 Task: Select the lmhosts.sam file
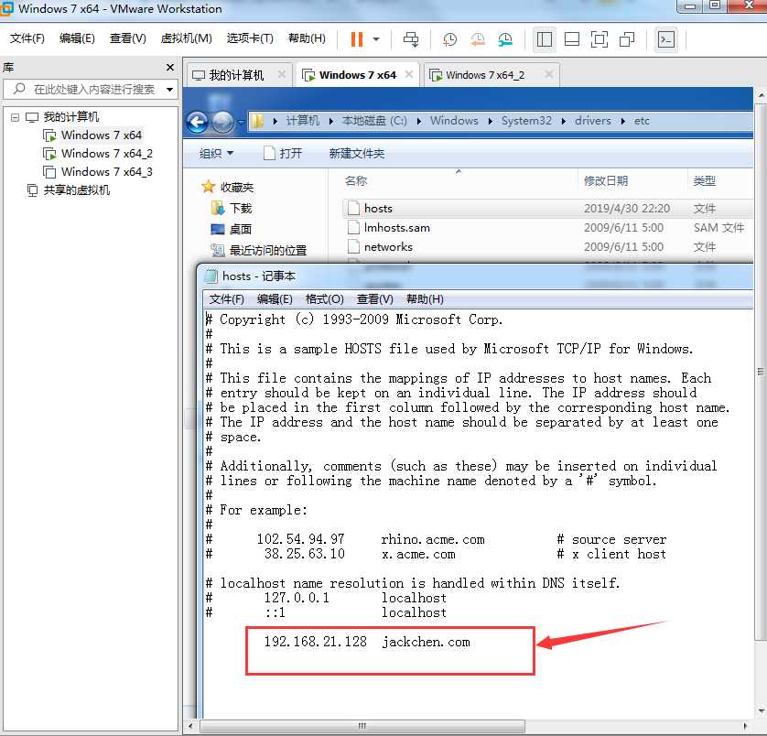pyautogui.click(x=547, y=228)
